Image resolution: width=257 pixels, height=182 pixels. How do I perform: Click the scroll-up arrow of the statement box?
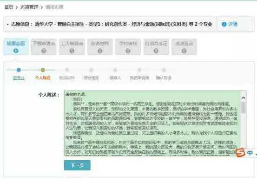click(244, 98)
